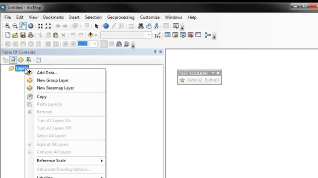Click the star icon on TEST TOOLBAR
The image size is (318, 178).
click(182, 80)
